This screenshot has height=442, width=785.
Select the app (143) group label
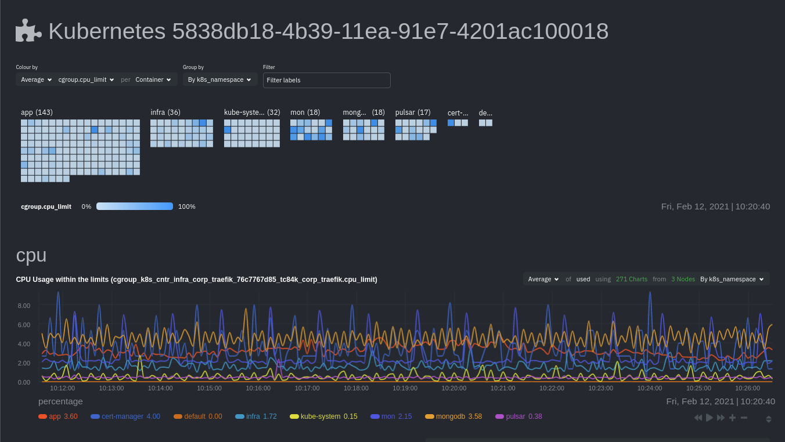37,113
